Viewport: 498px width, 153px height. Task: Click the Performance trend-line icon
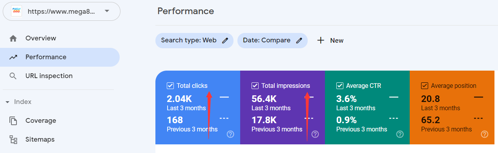click(x=13, y=57)
